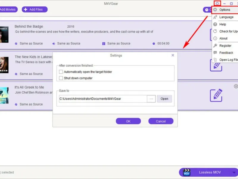The image size is (238, 179).
Task: Choose Register menu entry
Action: click(225, 46)
